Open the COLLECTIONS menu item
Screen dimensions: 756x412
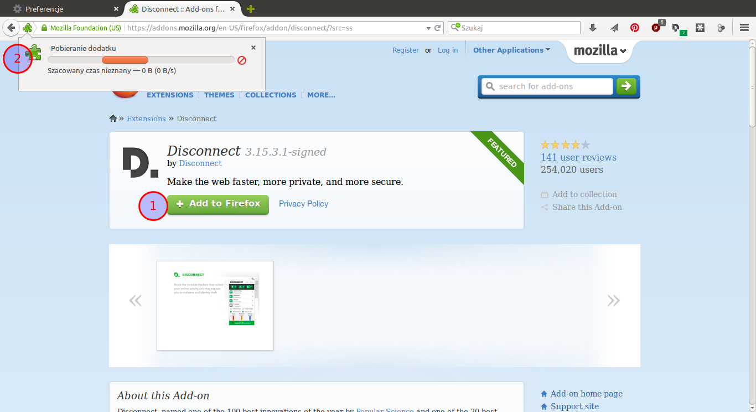coord(271,95)
